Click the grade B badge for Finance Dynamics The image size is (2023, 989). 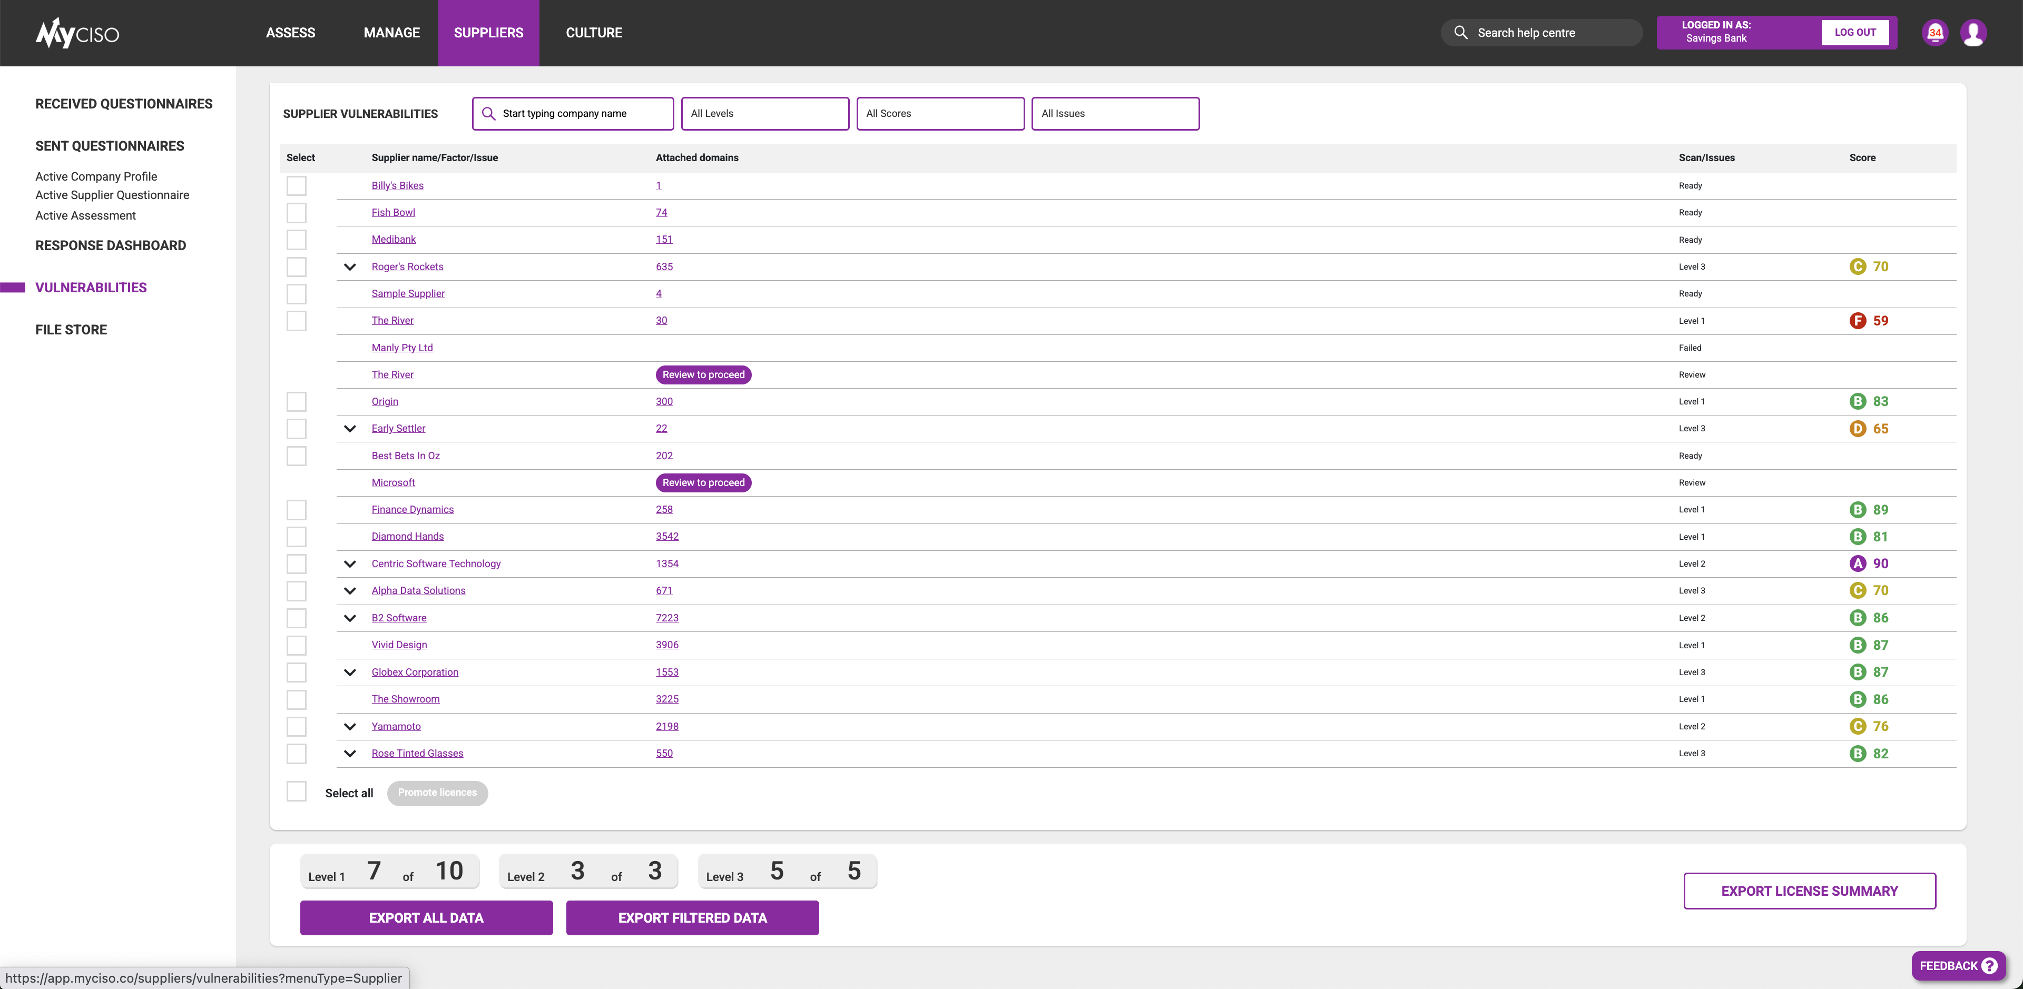point(1857,509)
